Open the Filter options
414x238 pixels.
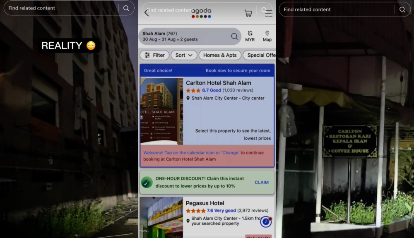[x=154, y=55]
